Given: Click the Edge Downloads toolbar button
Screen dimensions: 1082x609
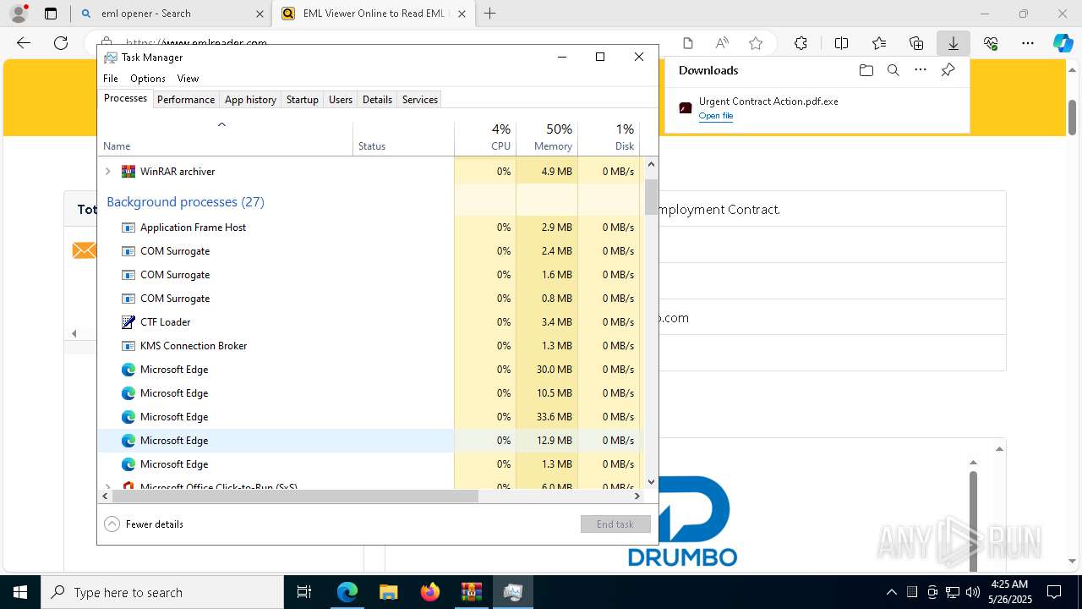Looking at the screenshot, I should 953,43.
